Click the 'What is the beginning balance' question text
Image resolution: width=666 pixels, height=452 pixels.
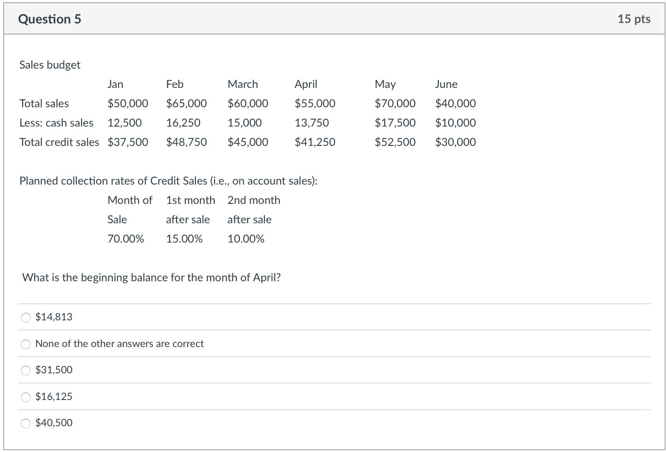(151, 278)
